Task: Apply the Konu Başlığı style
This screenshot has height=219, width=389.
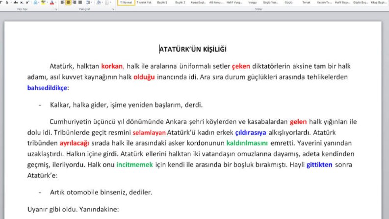Action: click(x=198, y=2)
